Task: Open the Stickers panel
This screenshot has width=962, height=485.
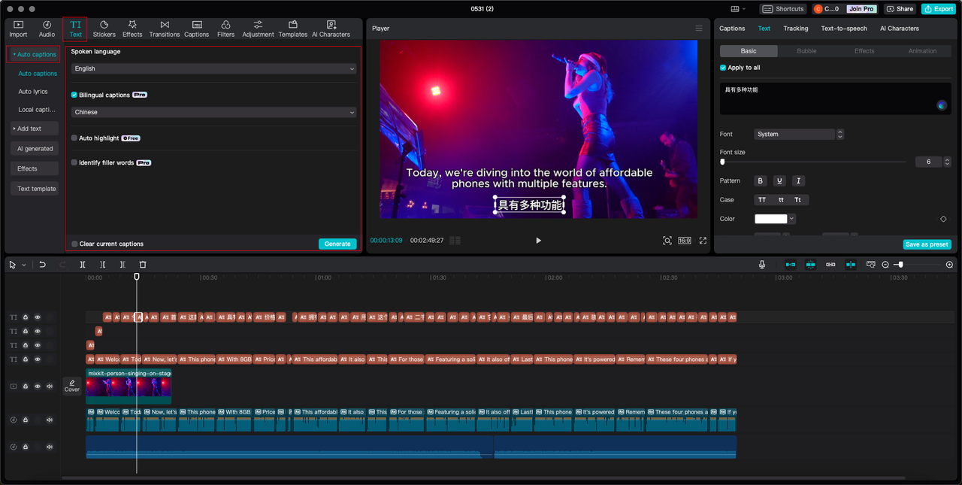Action: click(104, 29)
